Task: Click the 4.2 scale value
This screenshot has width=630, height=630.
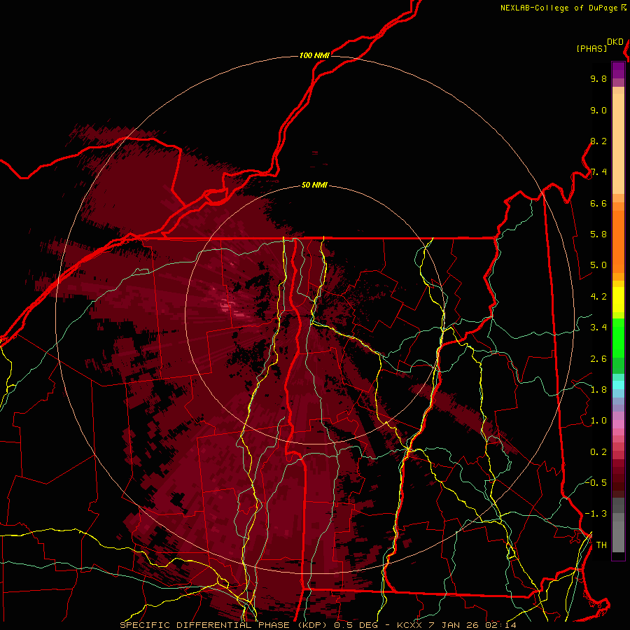Action: tap(598, 297)
